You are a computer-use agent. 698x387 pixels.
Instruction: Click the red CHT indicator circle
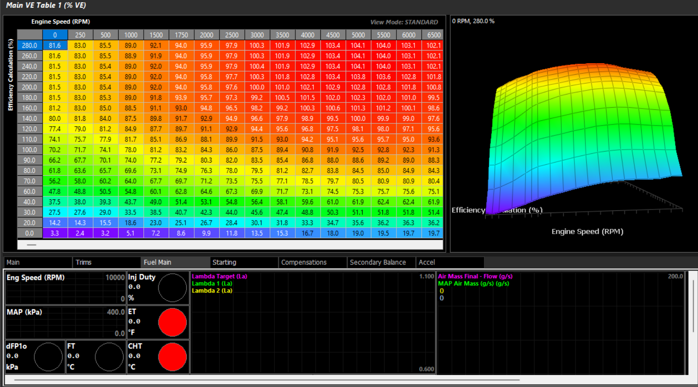coord(172,357)
